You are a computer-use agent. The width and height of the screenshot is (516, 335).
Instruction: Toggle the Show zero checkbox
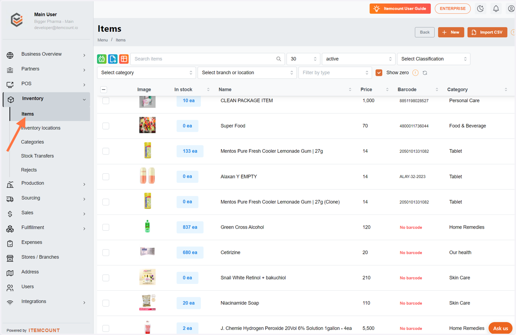[x=379, y=73]
